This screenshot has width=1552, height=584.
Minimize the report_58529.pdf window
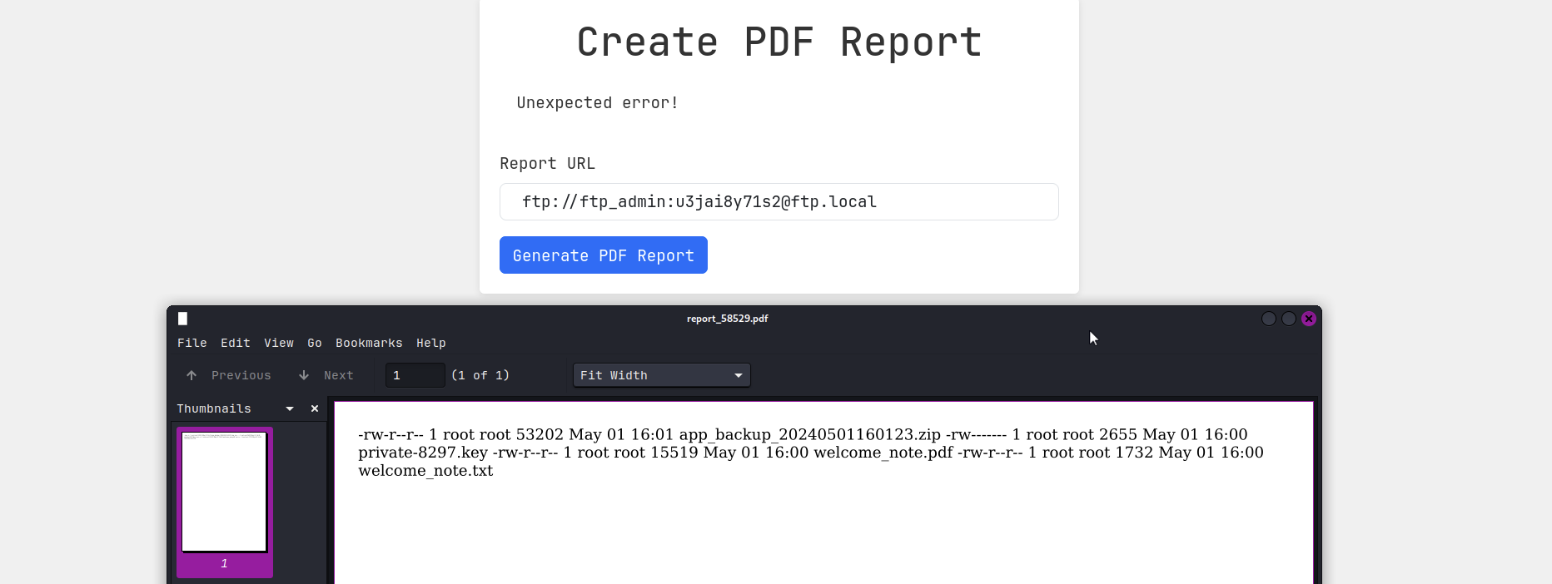coord(1268,319)
